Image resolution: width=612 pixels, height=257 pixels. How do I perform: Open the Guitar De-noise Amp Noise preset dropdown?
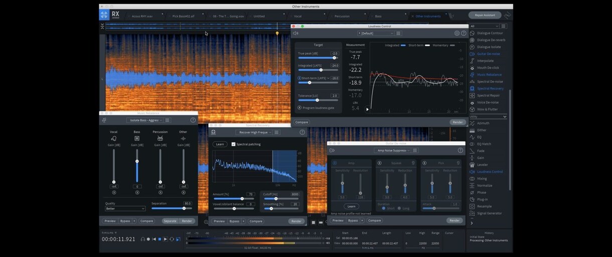[x=392, y=150]
